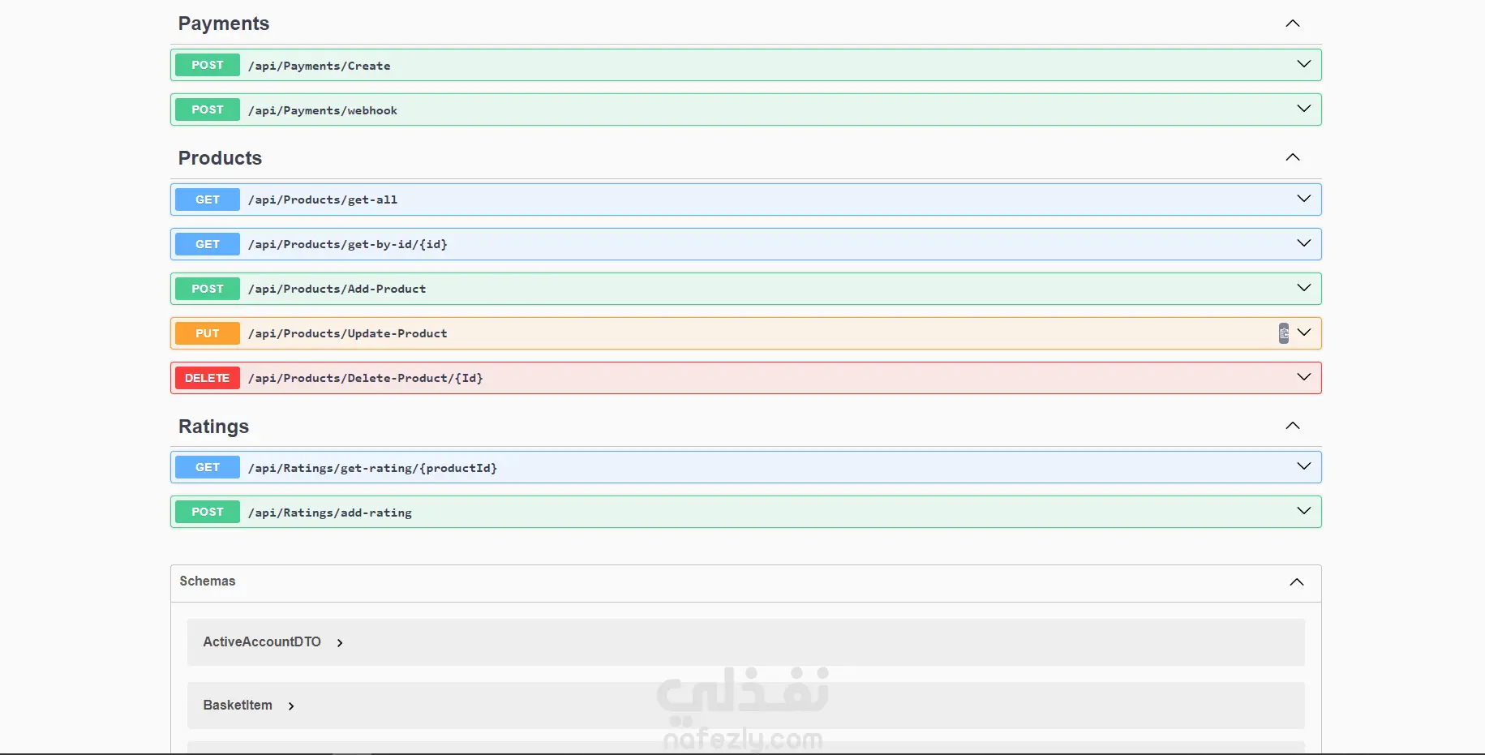Click the GET badge for Ratings/get-rating
1485x755 pixels.
[208, 467]
